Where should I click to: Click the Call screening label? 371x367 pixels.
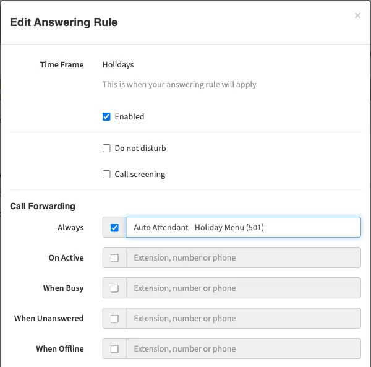(x=140, y=175)
